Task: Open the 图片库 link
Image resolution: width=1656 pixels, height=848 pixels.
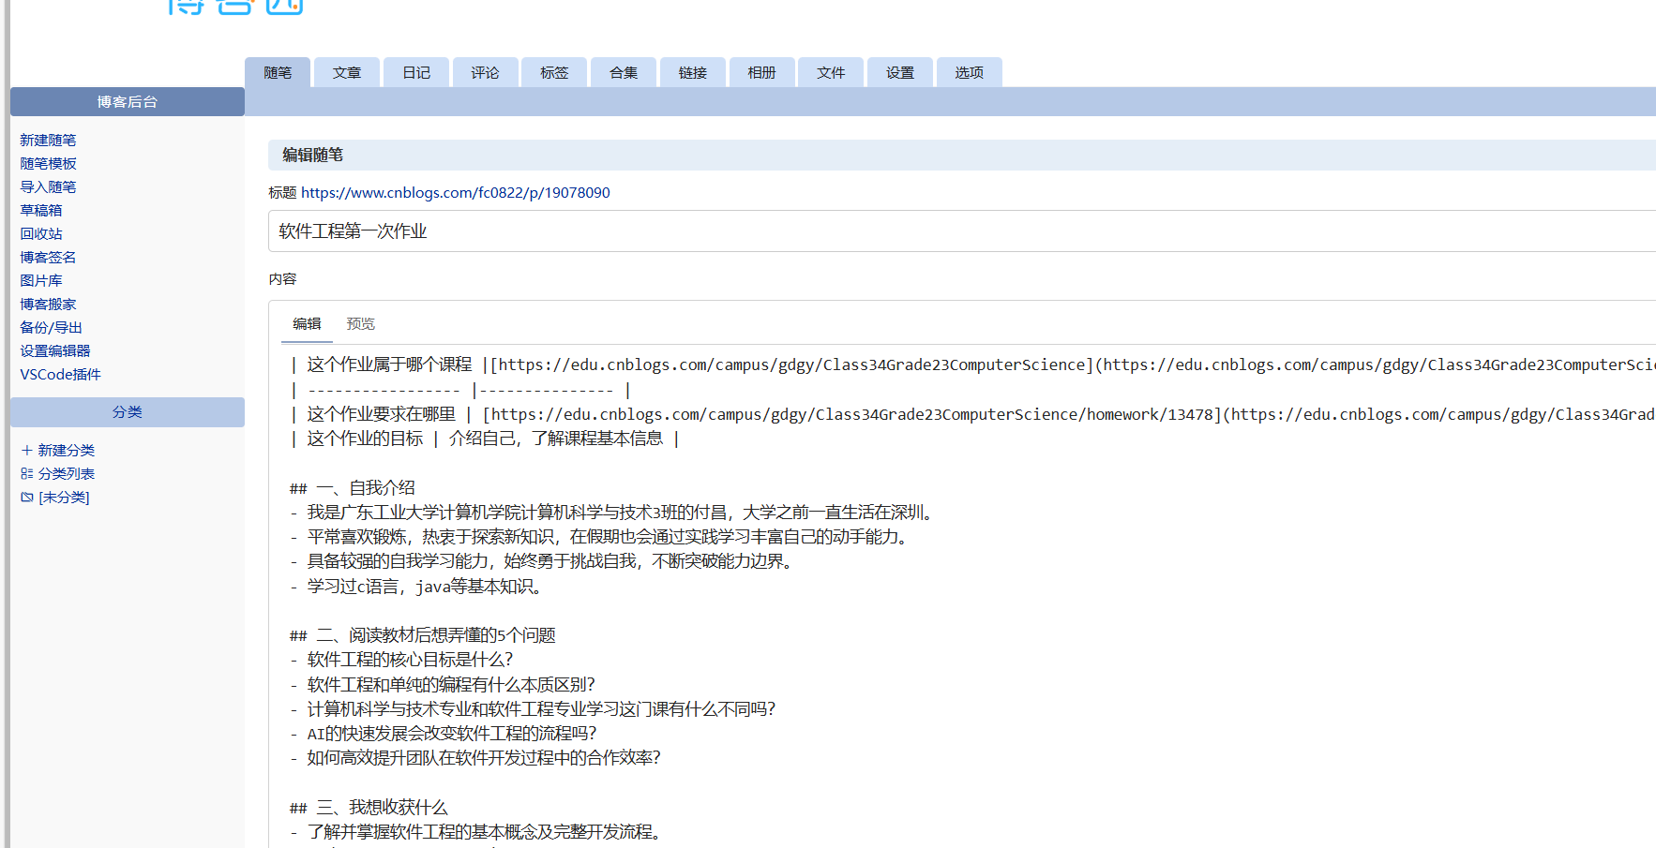Action: point(41,280)
